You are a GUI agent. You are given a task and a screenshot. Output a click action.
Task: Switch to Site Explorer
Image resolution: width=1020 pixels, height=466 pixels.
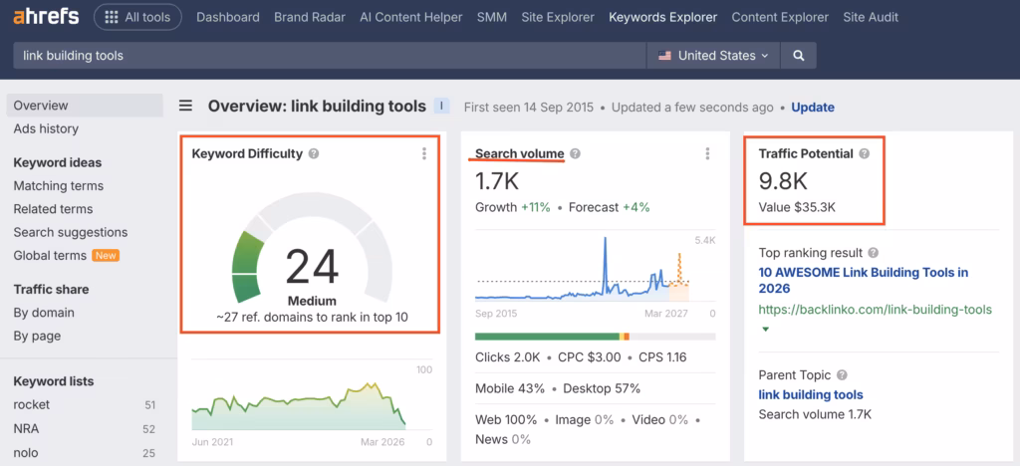click(x=558, y=18)
